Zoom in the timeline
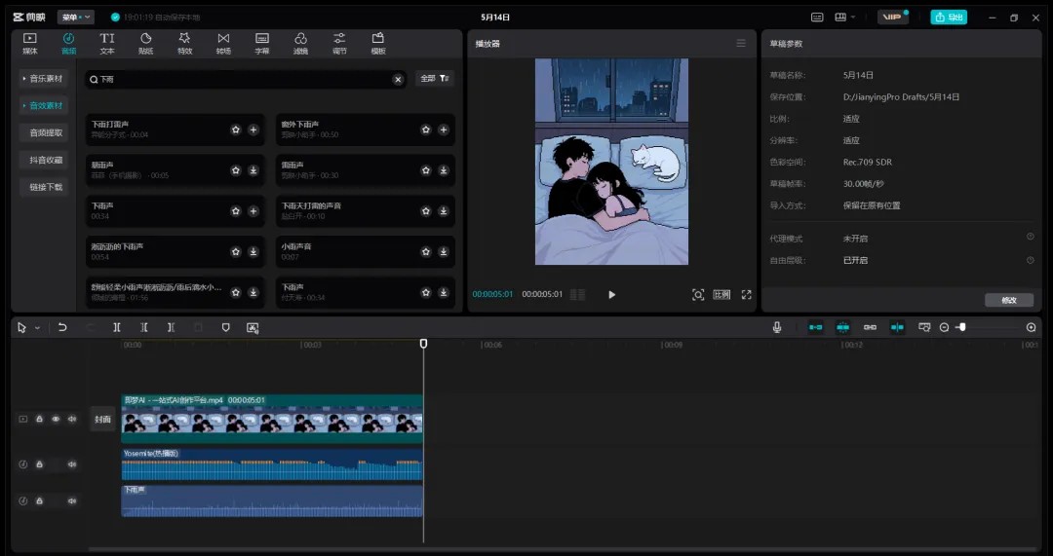Screen dimensions: 1053x556 1031,327
